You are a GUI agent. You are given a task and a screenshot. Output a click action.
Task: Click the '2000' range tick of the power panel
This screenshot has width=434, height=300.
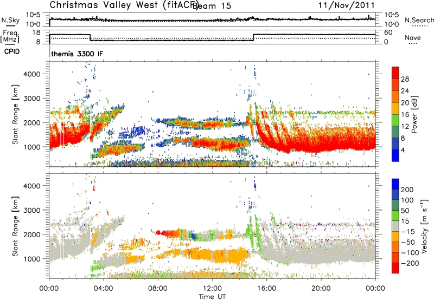pos(32,122)
